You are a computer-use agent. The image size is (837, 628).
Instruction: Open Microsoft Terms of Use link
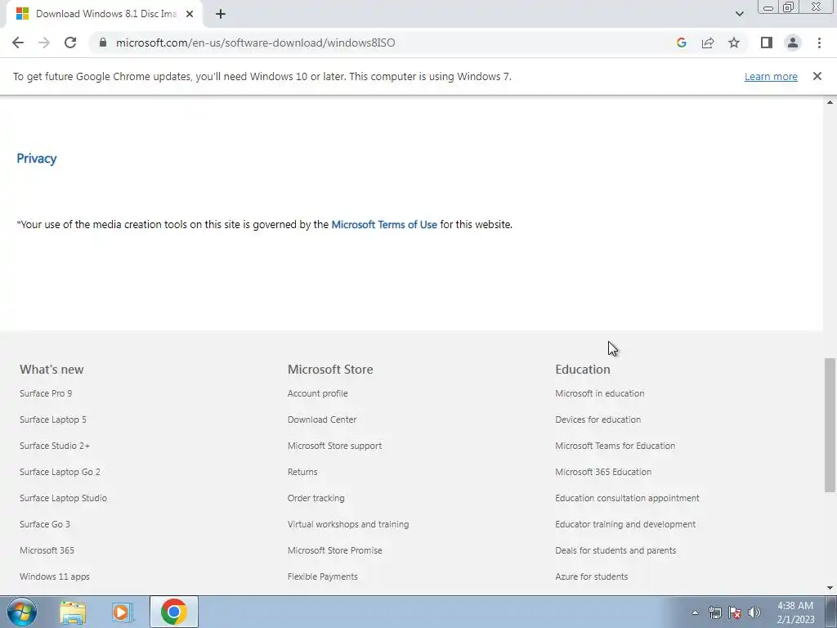click(x=384, y=224)
